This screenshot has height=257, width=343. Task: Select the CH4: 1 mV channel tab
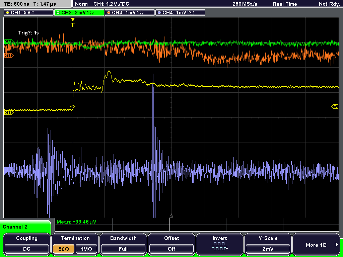(180, 12)
